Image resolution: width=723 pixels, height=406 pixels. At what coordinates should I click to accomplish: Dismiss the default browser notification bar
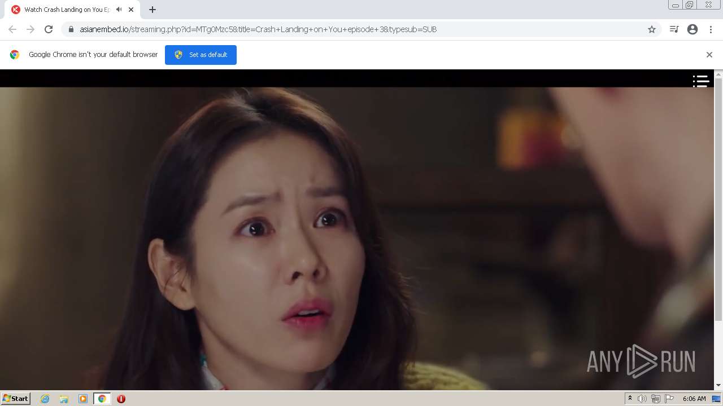(x=709, y=55)
